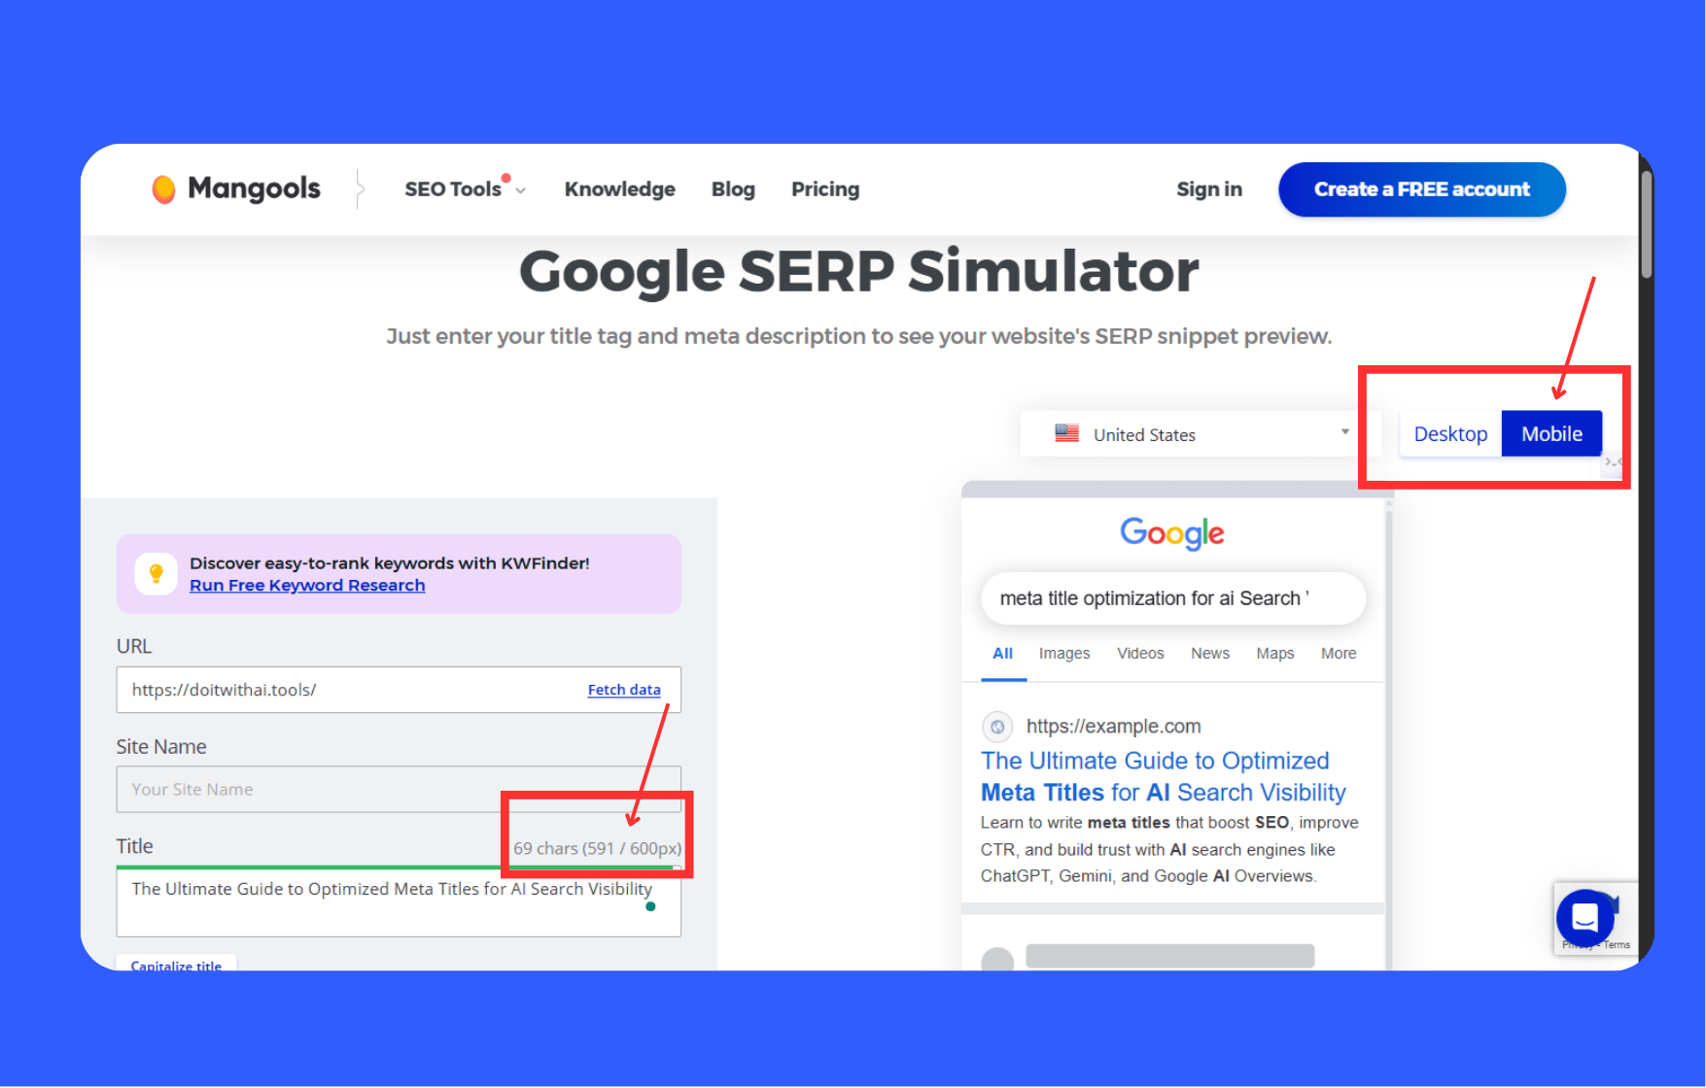
Task: Go to the Blog page
Action: pos(733,188)
